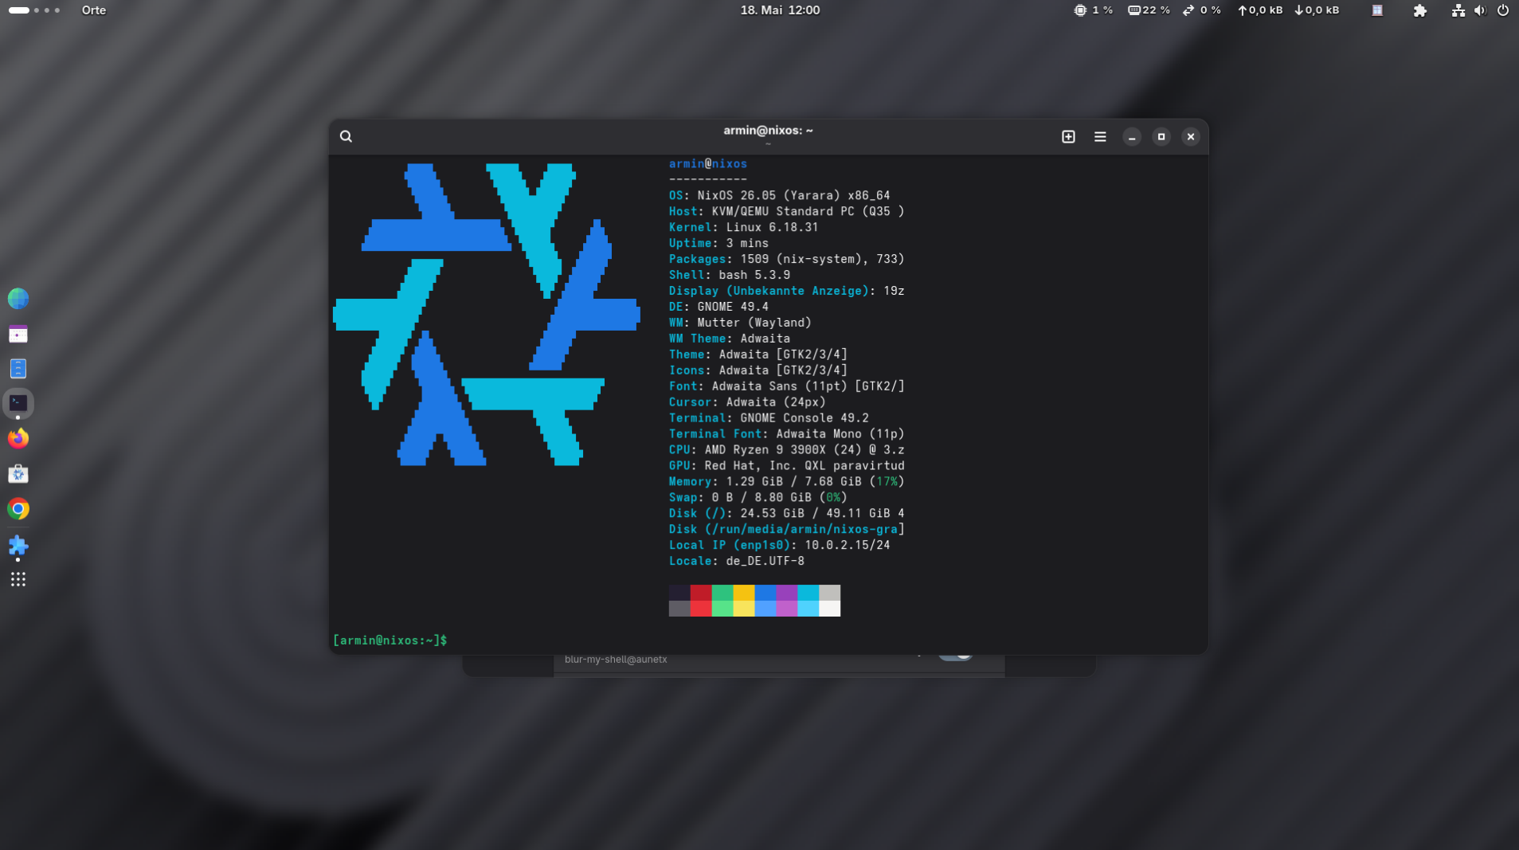Viewport: 1519px width, 850px height.
Task: Select the Console terminal icon in dock
Action: (18, 403)
